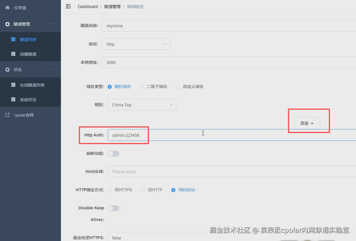Click the table icon beside 创建隧道

click(13, 54)
